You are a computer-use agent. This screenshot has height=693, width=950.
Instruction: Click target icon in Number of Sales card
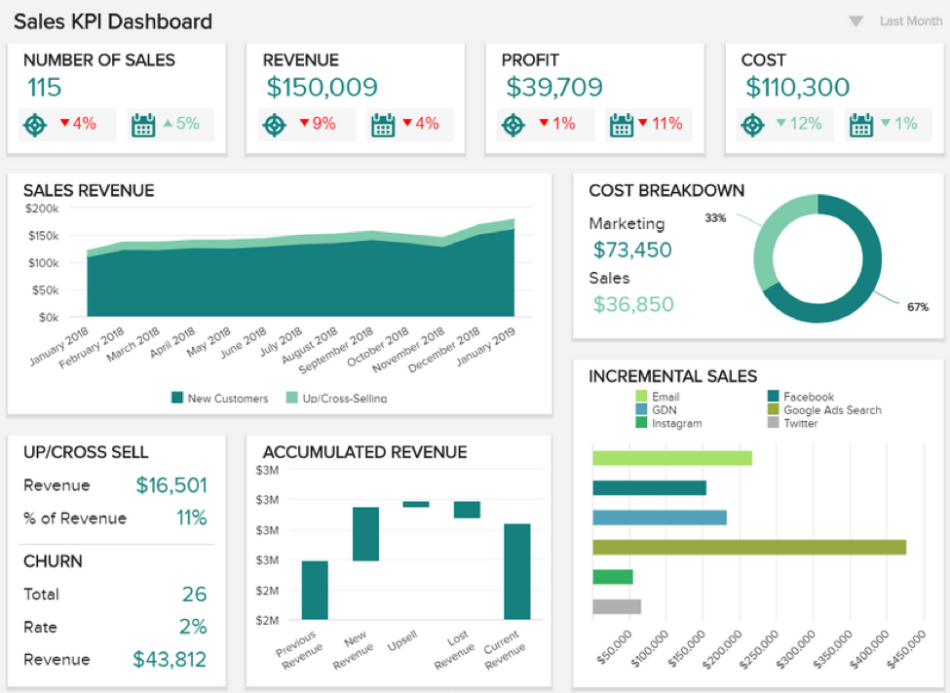tap(35, 125)
